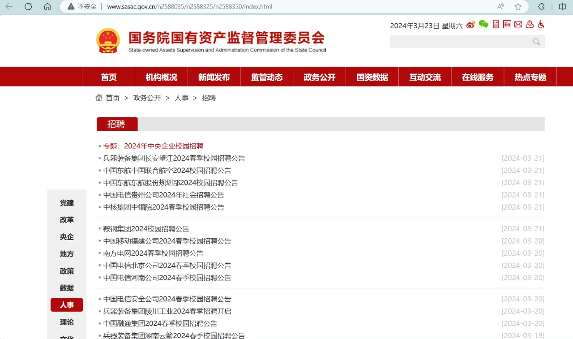Image resolution: width=573 pixels, height=339 pixels.
Task: Open the split screen icon in browser toolbar
Action: click(562, 7)
